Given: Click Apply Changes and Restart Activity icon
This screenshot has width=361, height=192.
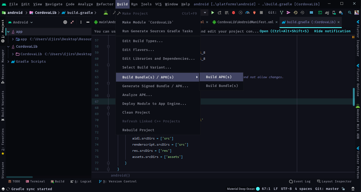Looking at the screenshot, I should pos(220,13).
